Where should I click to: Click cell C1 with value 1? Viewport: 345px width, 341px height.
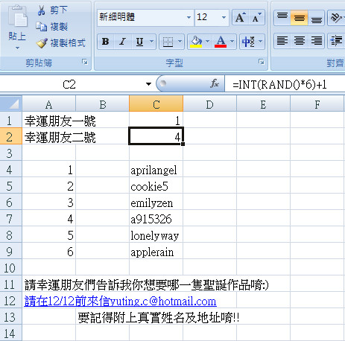pos(156,120)
